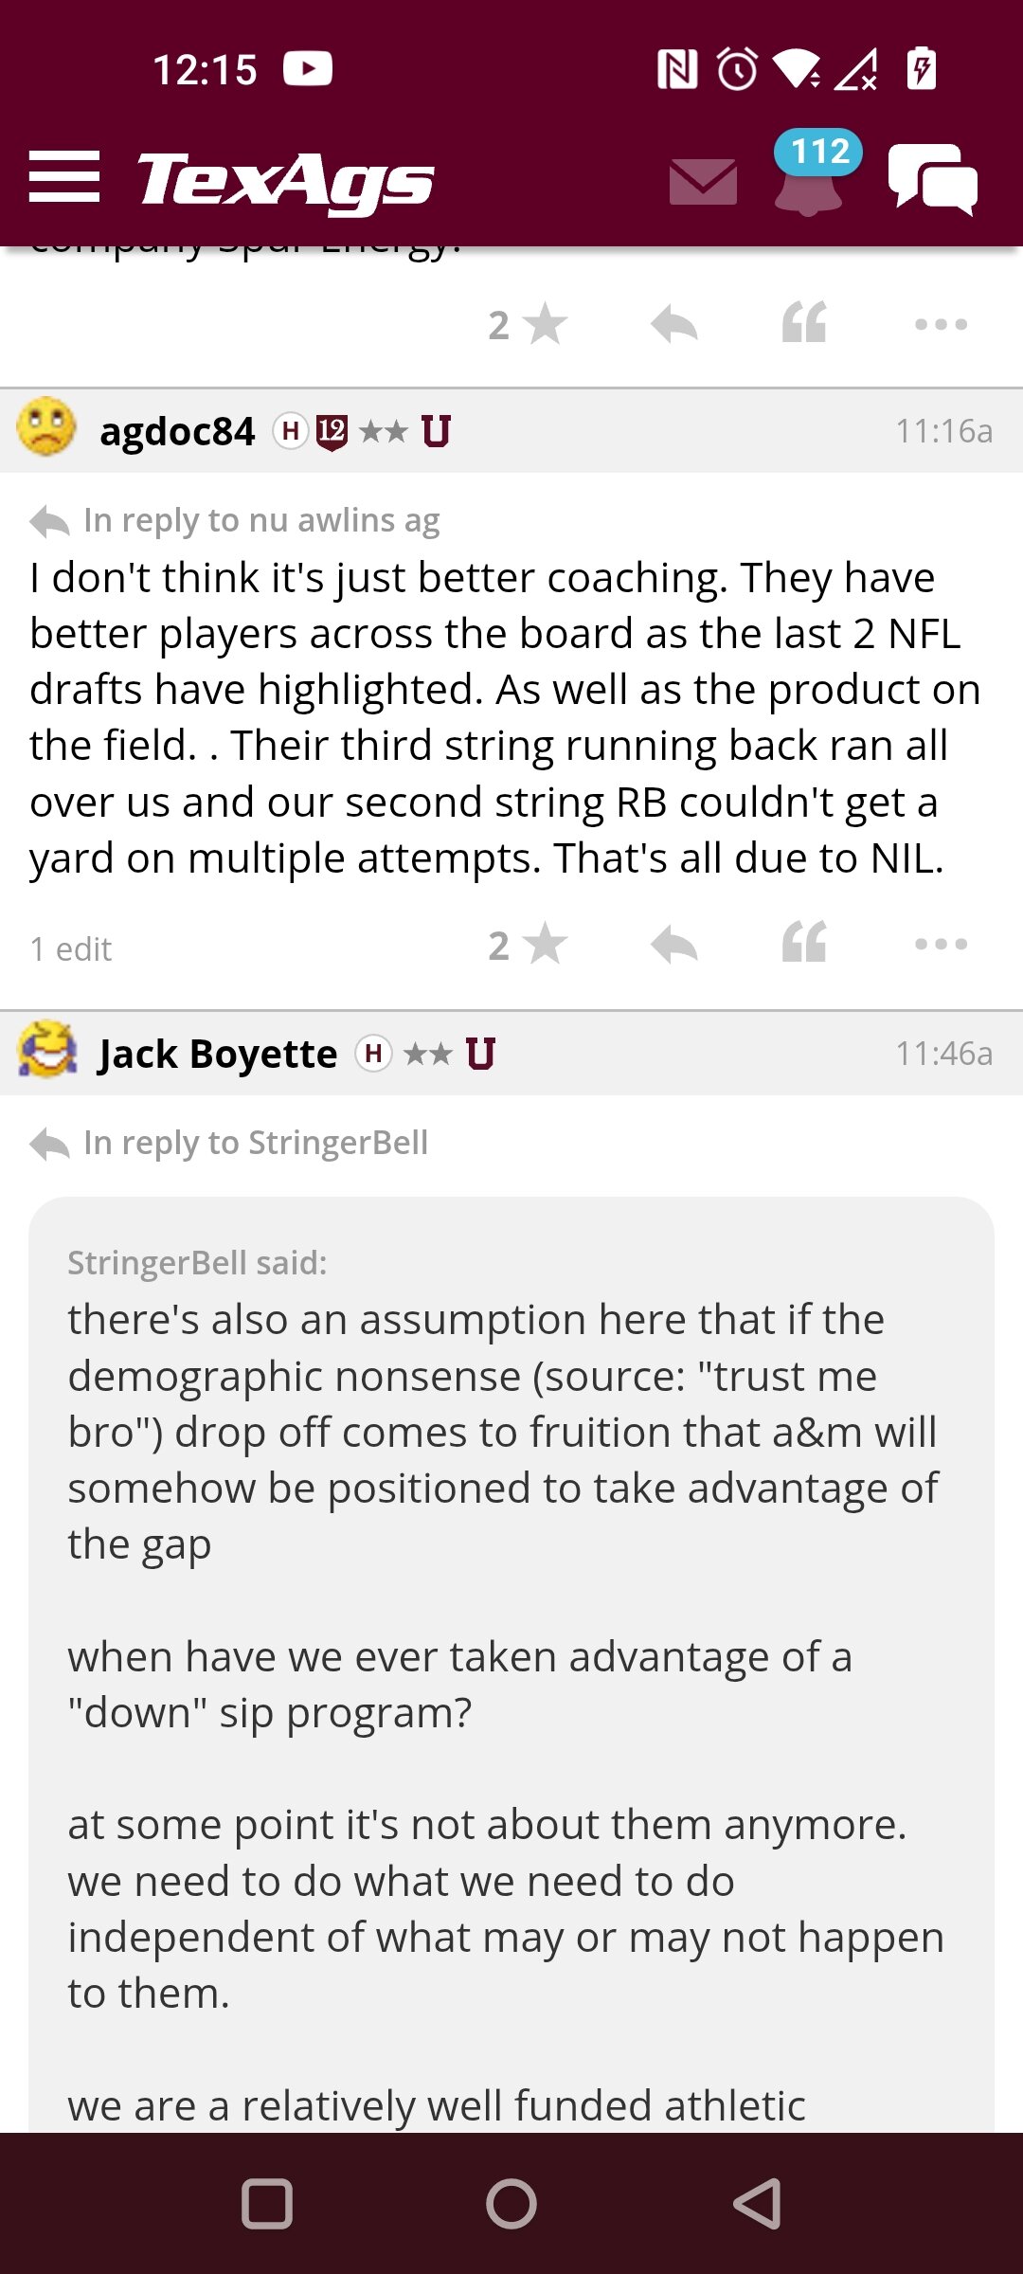Reply to agdoc84's post with arrow icon
Viewport: 1023px width, 2274px height.
(x=674, y=945)
